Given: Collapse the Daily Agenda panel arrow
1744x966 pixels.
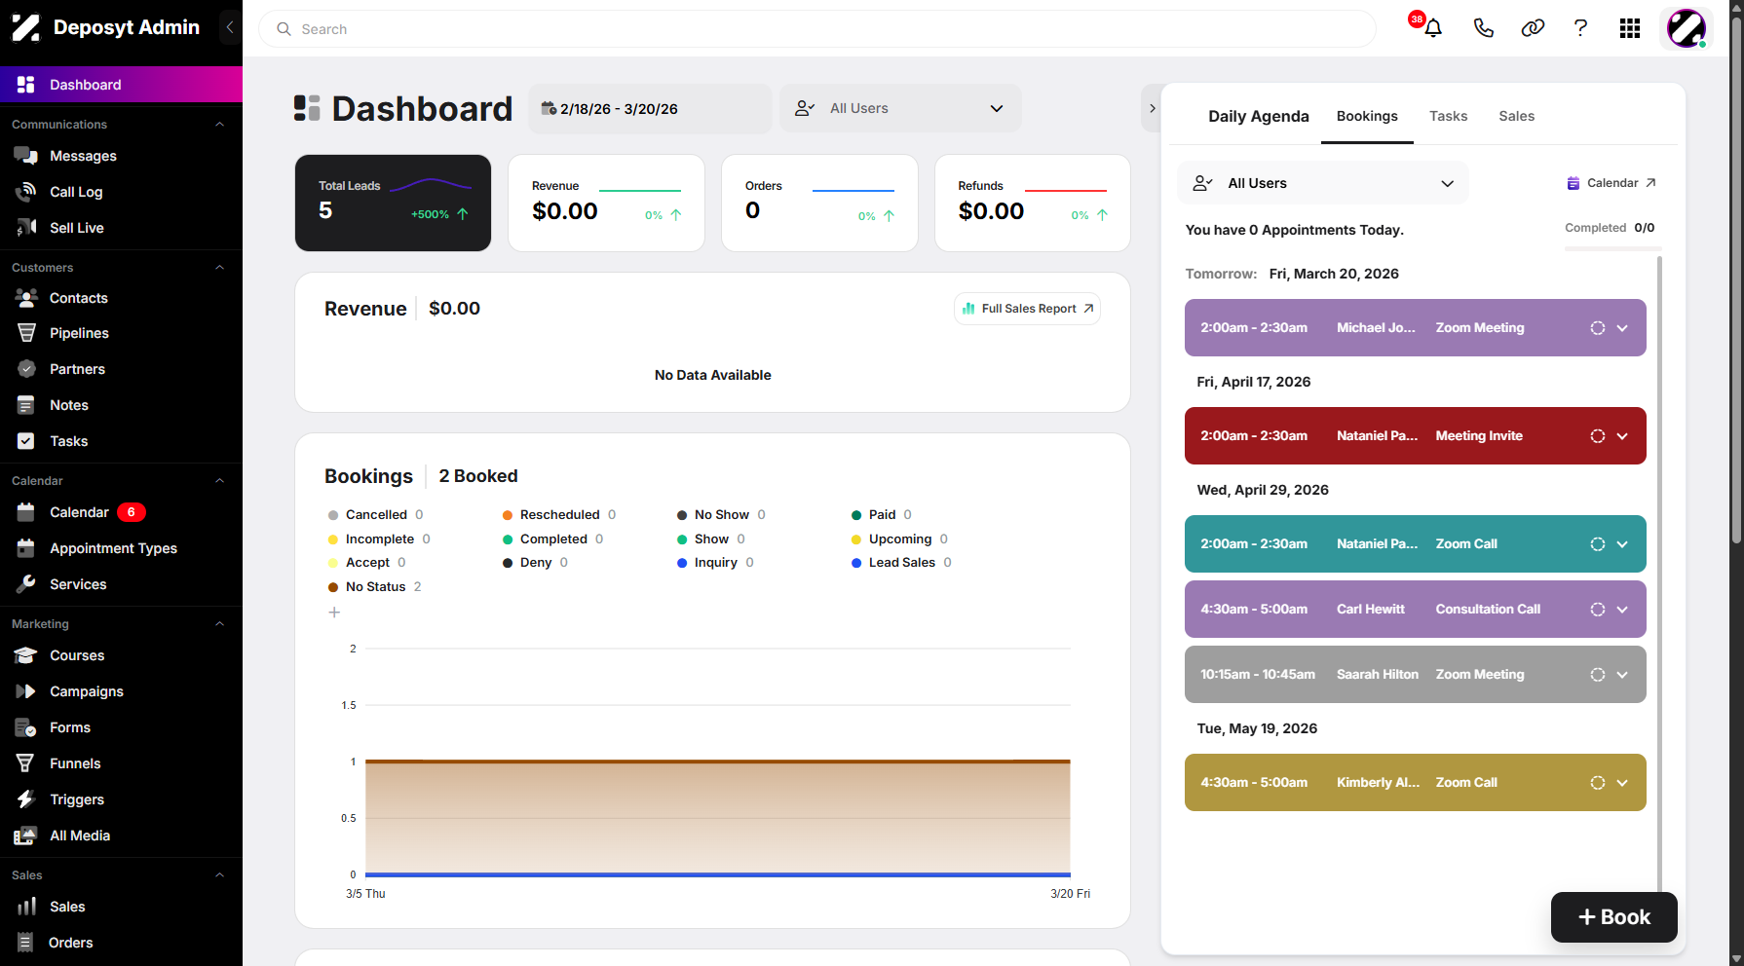Looking at the screenshot, I should [x=1152, y=108].
